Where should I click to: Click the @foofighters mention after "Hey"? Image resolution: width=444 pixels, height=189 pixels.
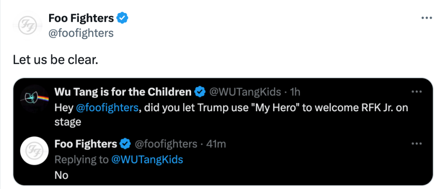[107, 107]
